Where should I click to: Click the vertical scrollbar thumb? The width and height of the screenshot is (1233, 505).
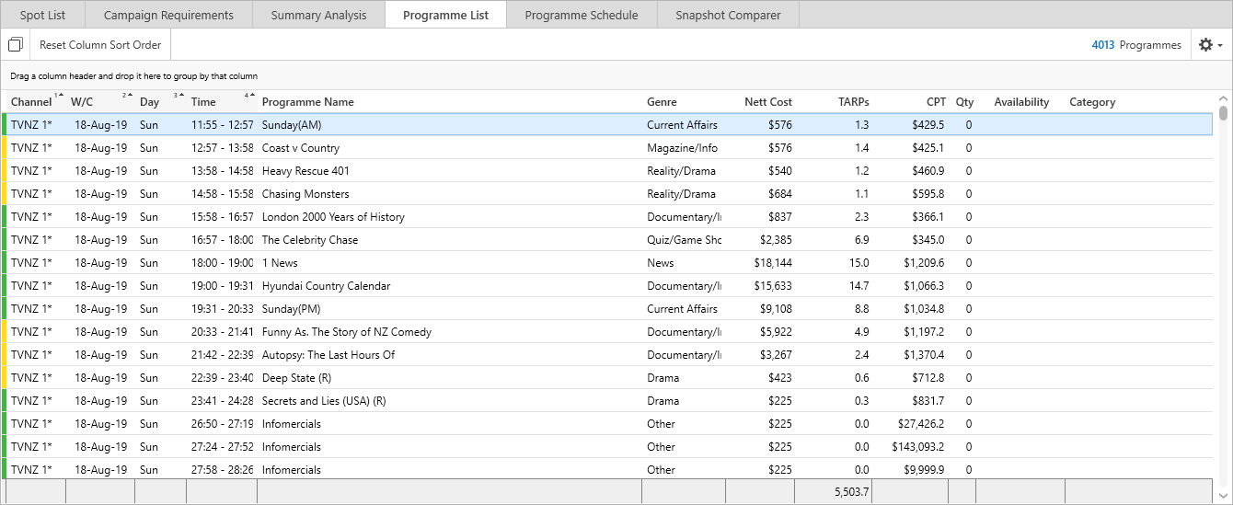pyautogui.click(x=1223, y=113)
